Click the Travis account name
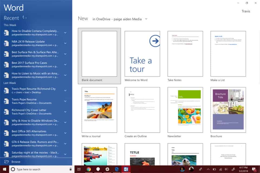 pos(246,11)
